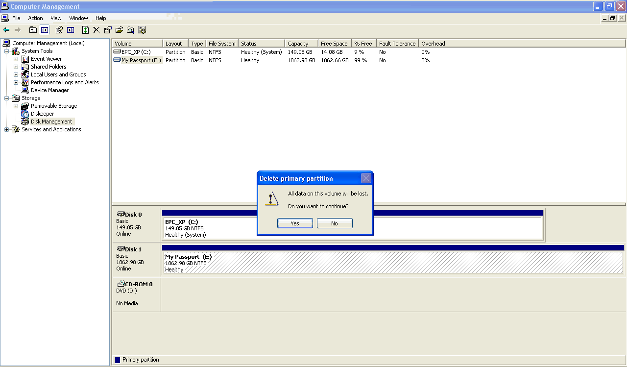Open the Action menu
Viewport: 627px width, 367px height.
pos(35,18)
